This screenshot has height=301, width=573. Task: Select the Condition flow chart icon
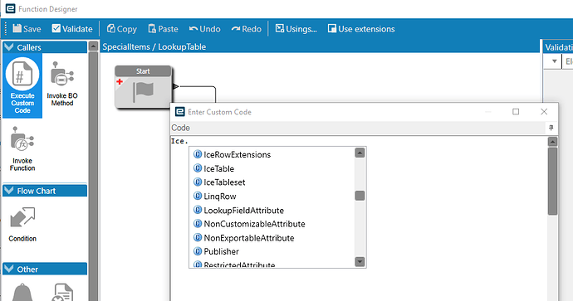click(22, 224)
